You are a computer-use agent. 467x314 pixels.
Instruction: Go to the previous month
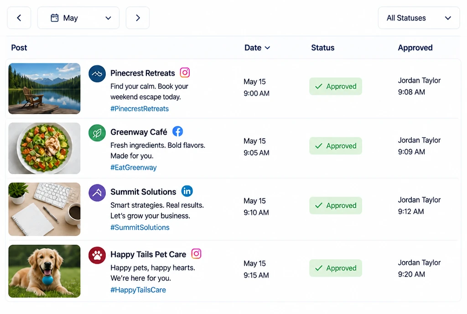point(19,18)
